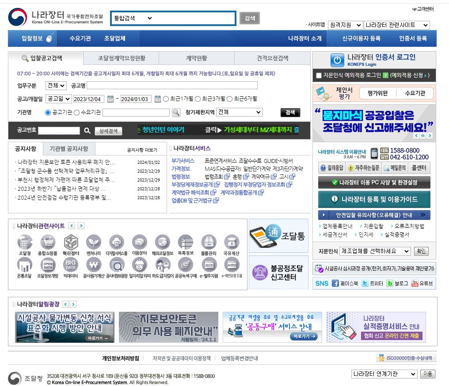The height and width of the screenshot is (386, 449).
Task: Open the 물품관리 icon
Action: point(209,242)
